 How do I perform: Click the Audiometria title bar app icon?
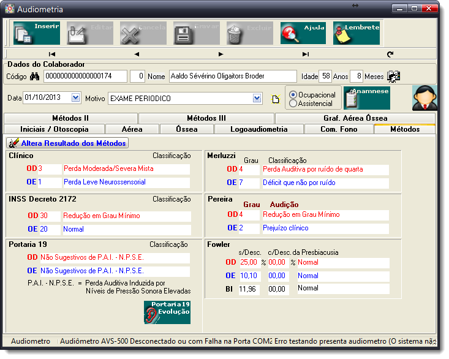pos(10,9)
